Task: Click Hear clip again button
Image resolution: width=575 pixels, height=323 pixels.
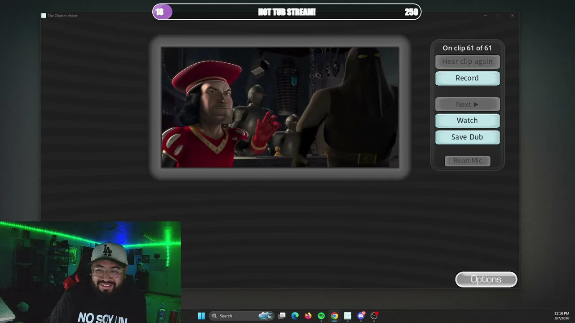Action: (467, 61)
